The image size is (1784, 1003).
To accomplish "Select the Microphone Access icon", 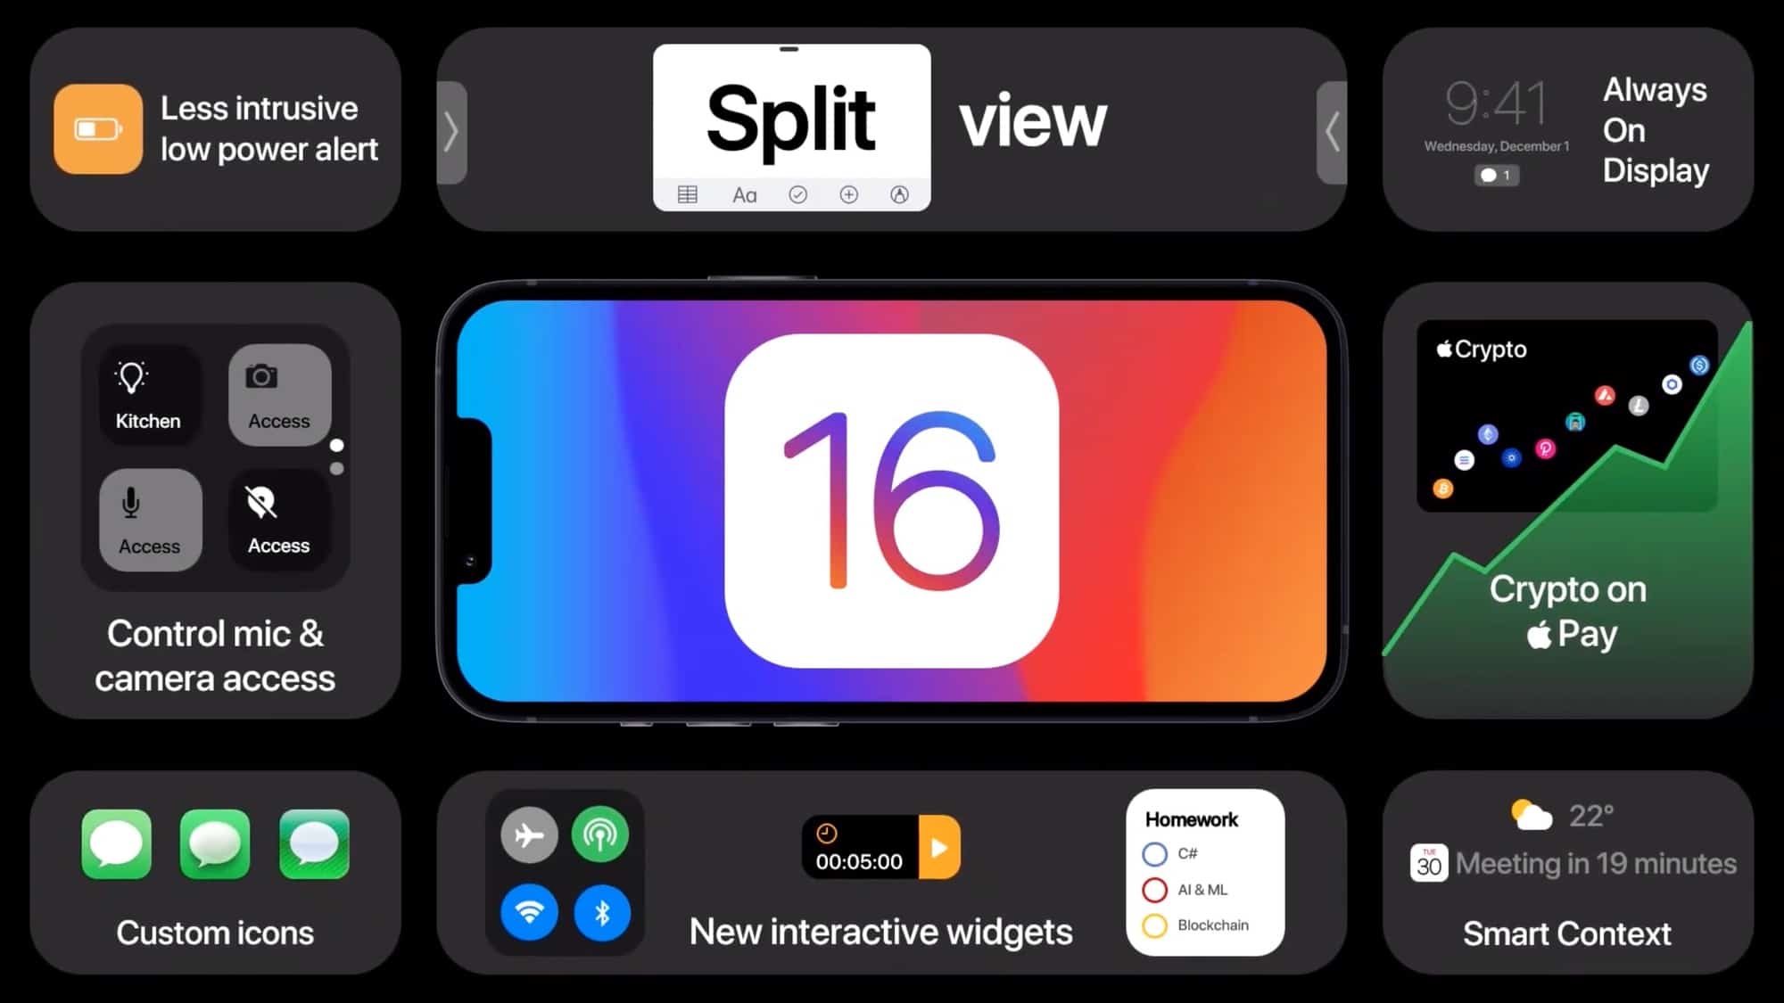I will tap(147, 514).
